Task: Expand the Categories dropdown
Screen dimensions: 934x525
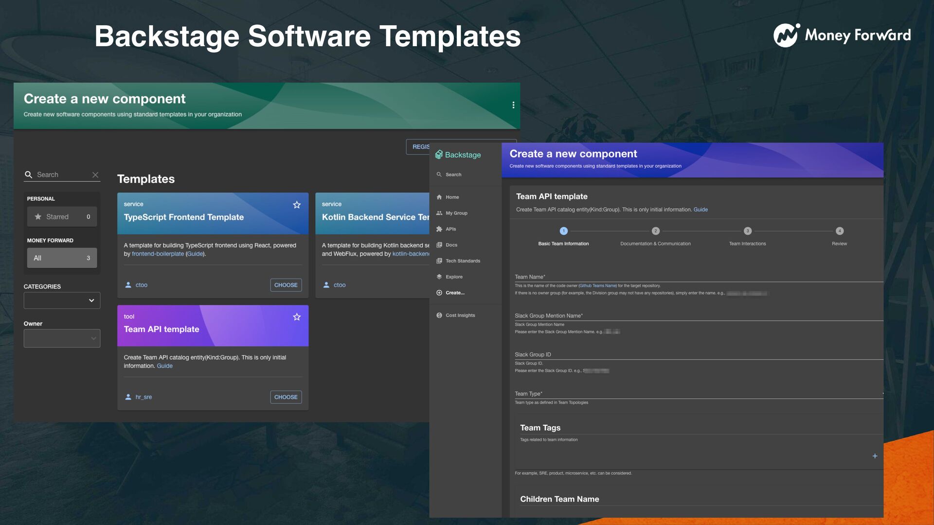Action: tap(62, 300)
